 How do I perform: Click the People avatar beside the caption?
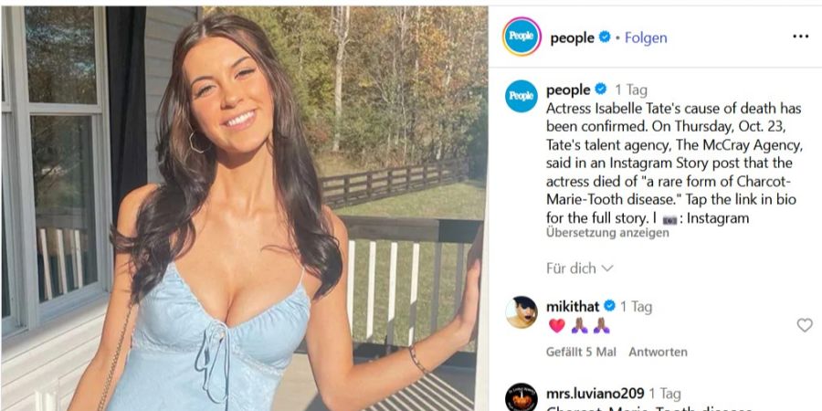[522, 96]
